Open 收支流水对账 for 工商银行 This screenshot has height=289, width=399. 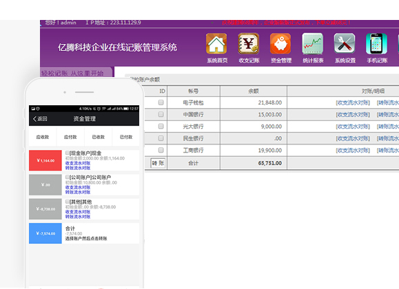point(353,151)
